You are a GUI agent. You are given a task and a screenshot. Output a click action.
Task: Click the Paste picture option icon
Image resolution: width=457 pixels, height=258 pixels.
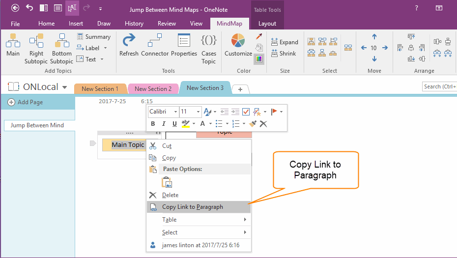click(167, 182)
